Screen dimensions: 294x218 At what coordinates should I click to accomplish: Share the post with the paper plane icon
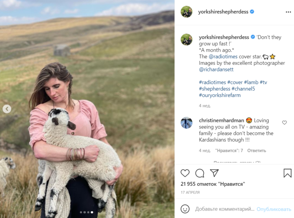(214, 173)
